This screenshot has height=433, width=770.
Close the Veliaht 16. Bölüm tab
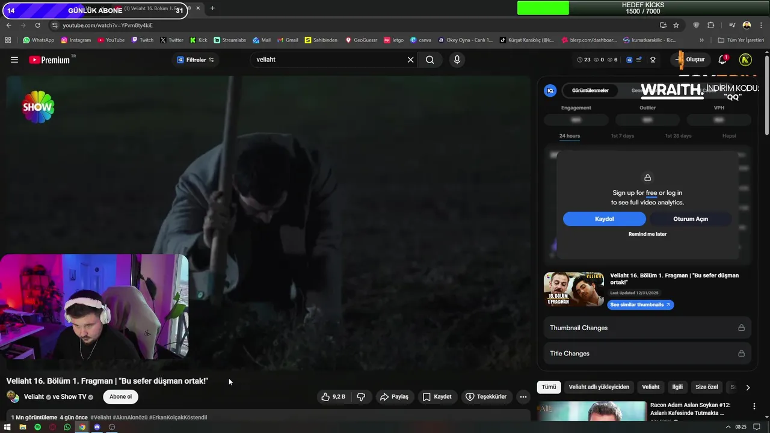(x=198, y=8)
